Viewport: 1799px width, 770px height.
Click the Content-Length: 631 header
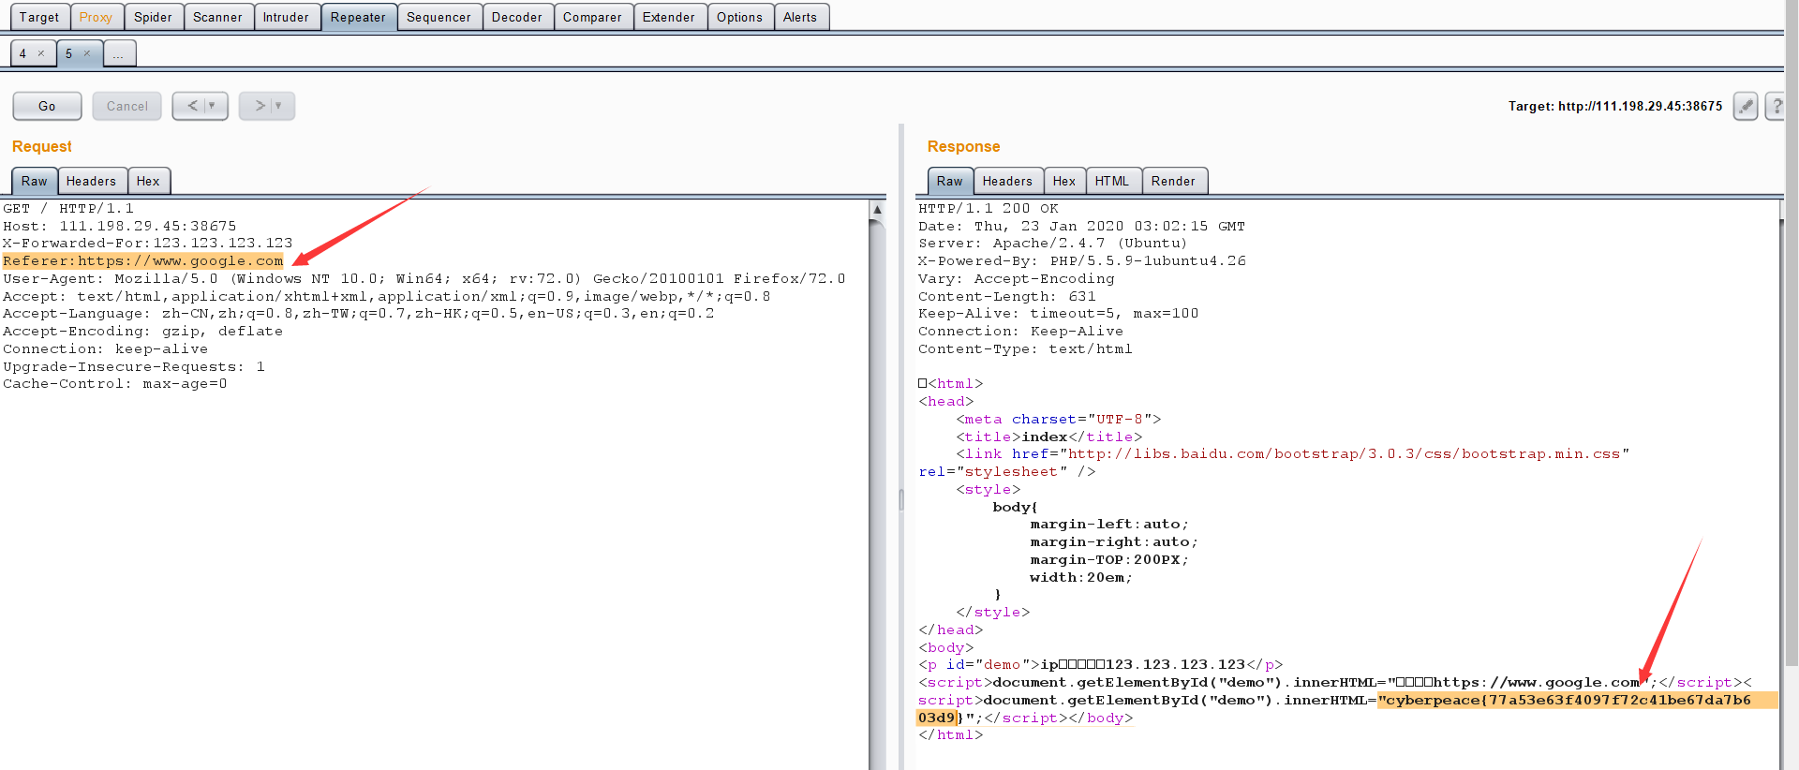1007,296
